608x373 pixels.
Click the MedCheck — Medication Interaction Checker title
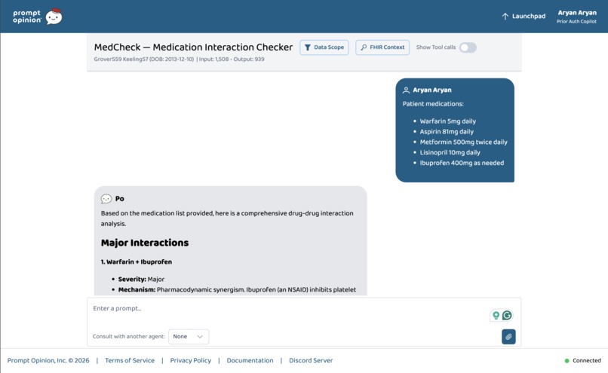(193, 47)
